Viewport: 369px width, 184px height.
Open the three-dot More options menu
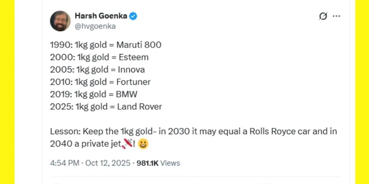(x=336, y=16)
